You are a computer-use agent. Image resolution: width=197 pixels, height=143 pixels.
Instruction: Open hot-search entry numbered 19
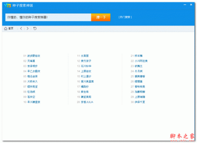pos(86,97)
